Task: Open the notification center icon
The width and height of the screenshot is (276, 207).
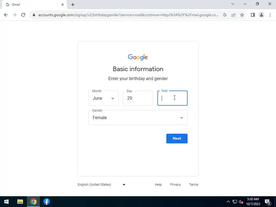Action: point(268,202)
